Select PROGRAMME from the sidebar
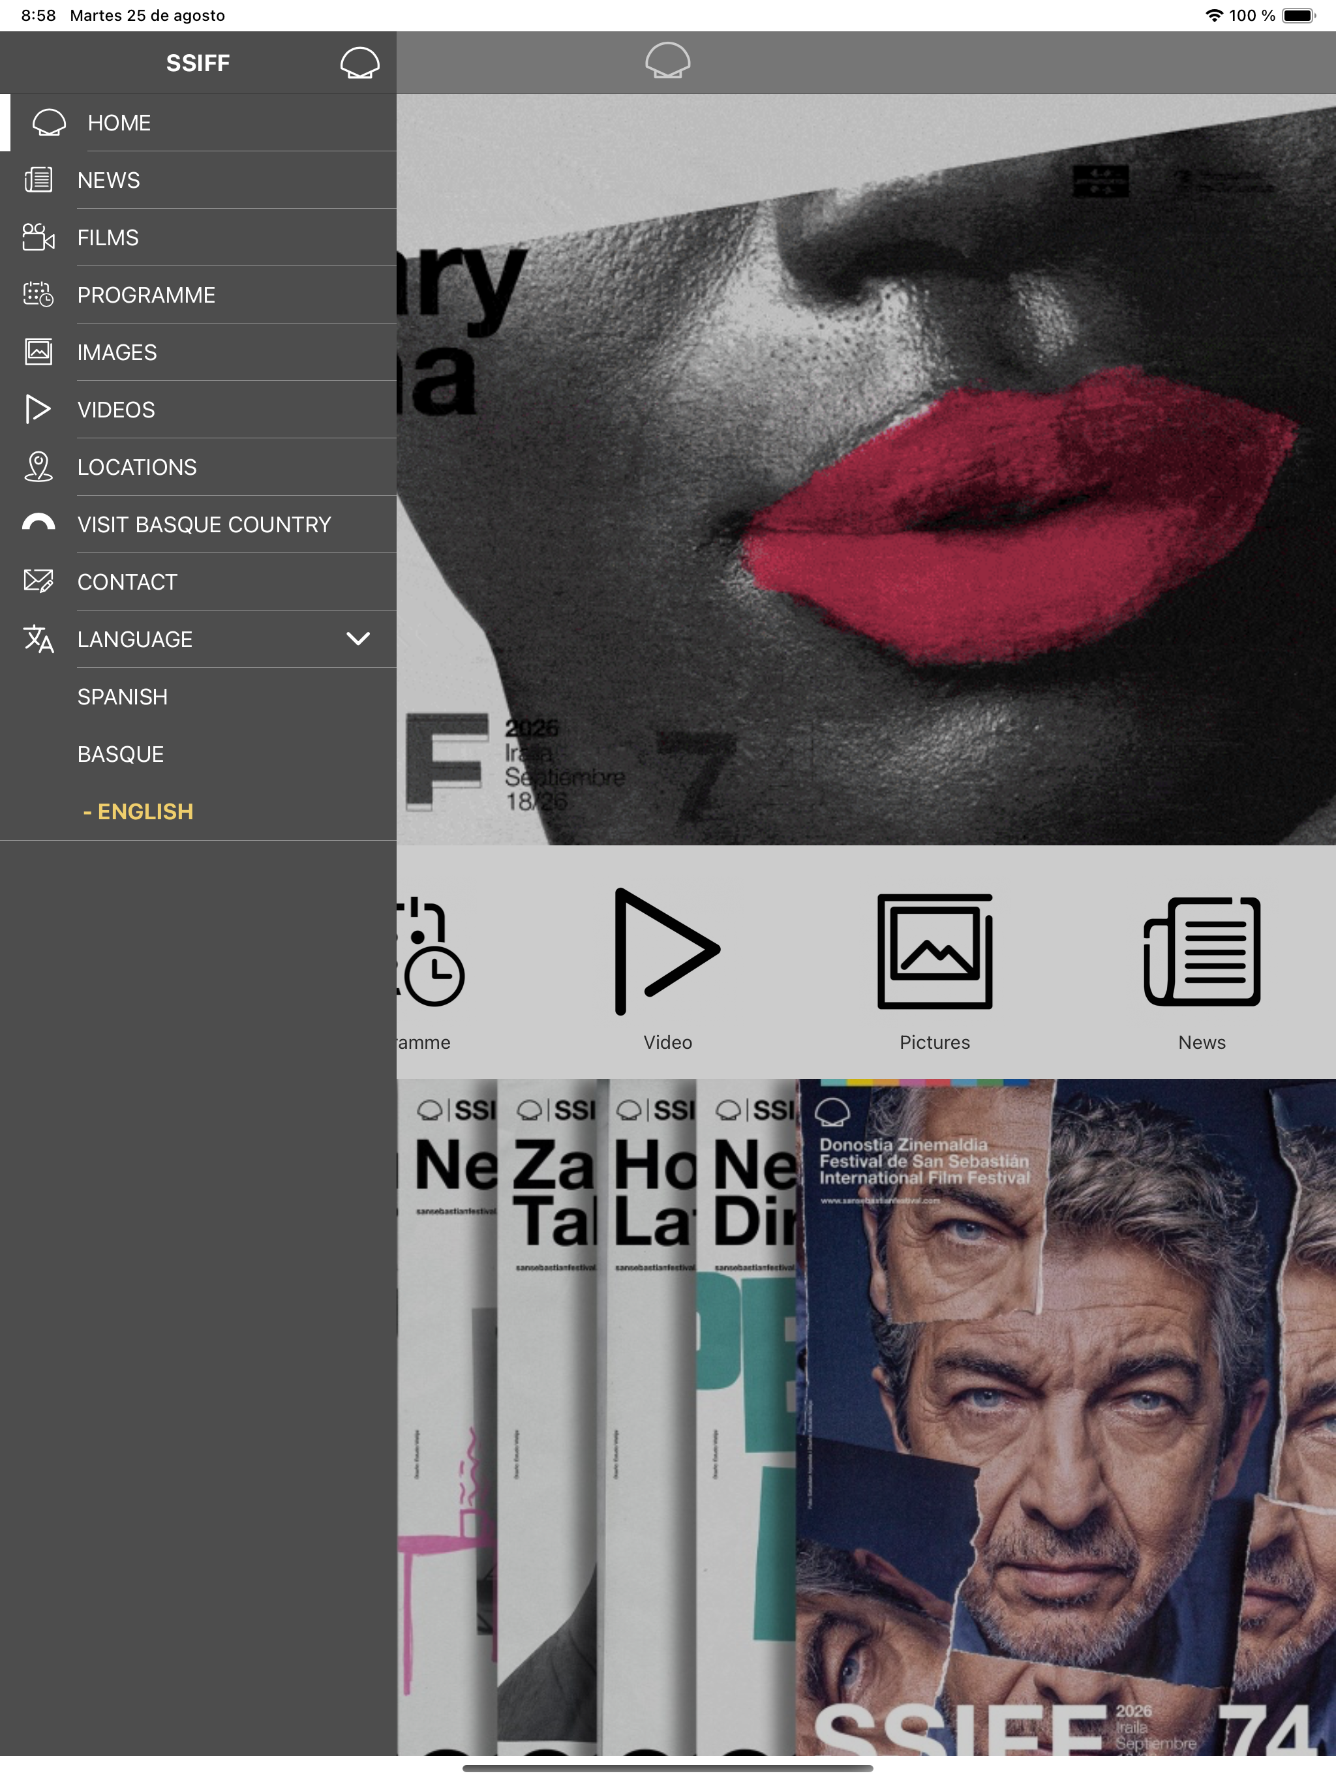 (x=198, y=295)
